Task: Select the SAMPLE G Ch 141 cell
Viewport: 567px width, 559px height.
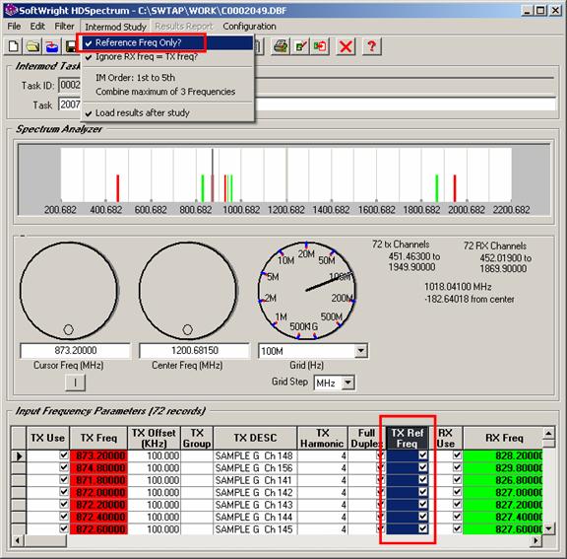Action: coord(255,480)
